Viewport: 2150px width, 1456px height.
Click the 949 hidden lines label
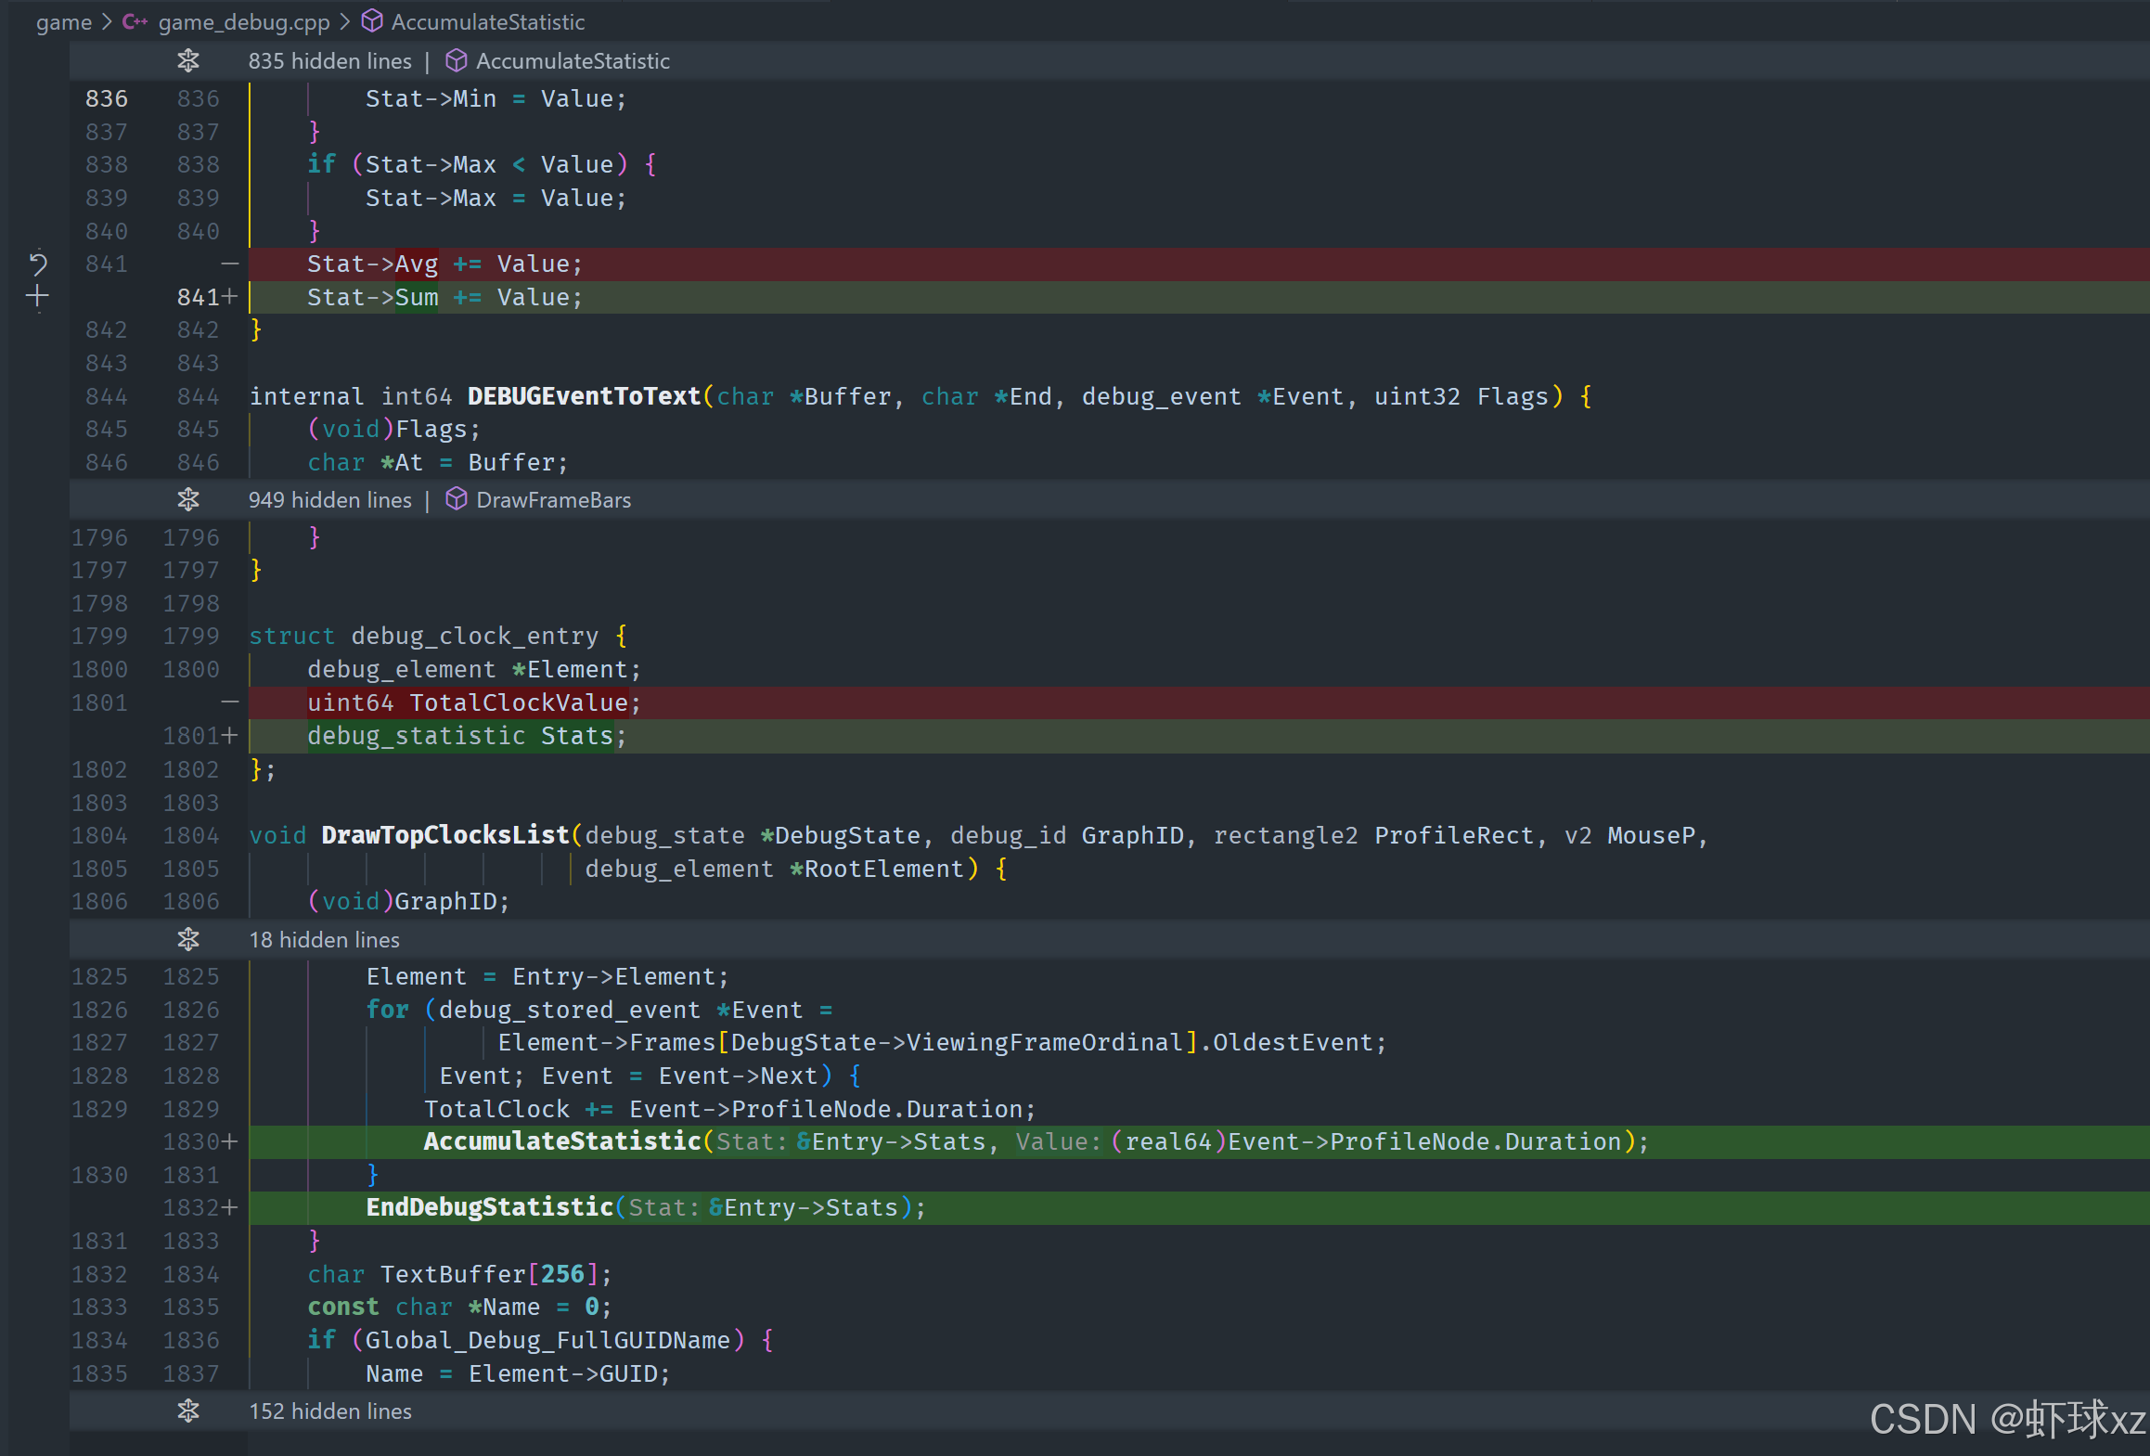pyautogui.click(x=329, y=500)
